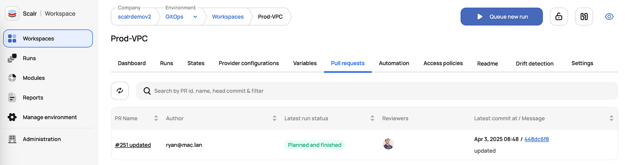This screenshot has height=165, width=625.
Task: Click the Administration building icon
Action: coord(12,139)
